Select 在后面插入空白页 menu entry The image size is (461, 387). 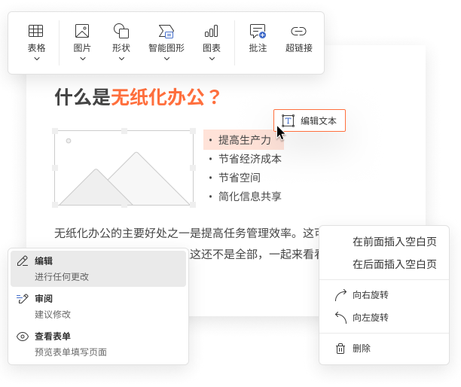[x=384, y=264]
